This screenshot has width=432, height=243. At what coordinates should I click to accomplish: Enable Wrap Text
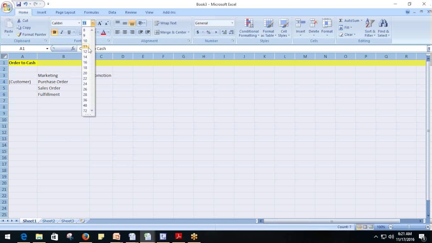coord(165,23)
